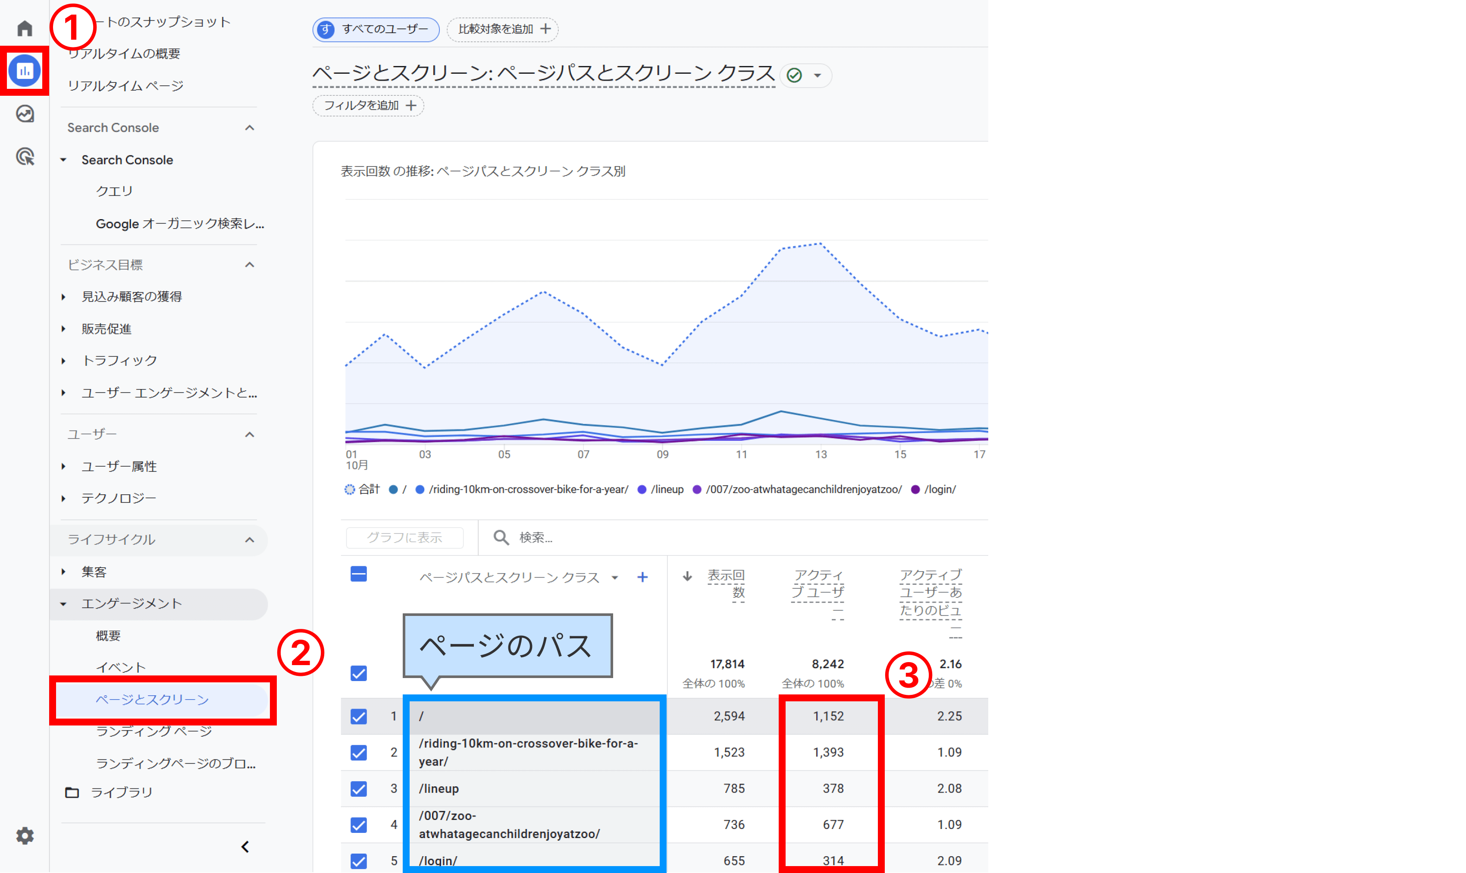Click the Home icon
This screenshot has width=1466, height=873.
click(24, 28)
